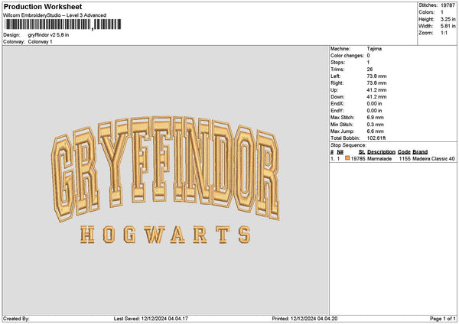
Task: Click the "Colorway 1" value
Action: tap(40, 41)
